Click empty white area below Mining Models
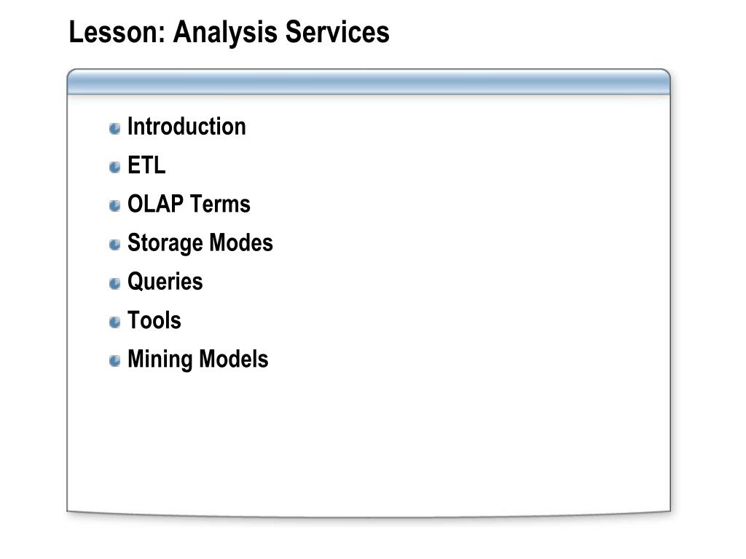 point(369,442)
